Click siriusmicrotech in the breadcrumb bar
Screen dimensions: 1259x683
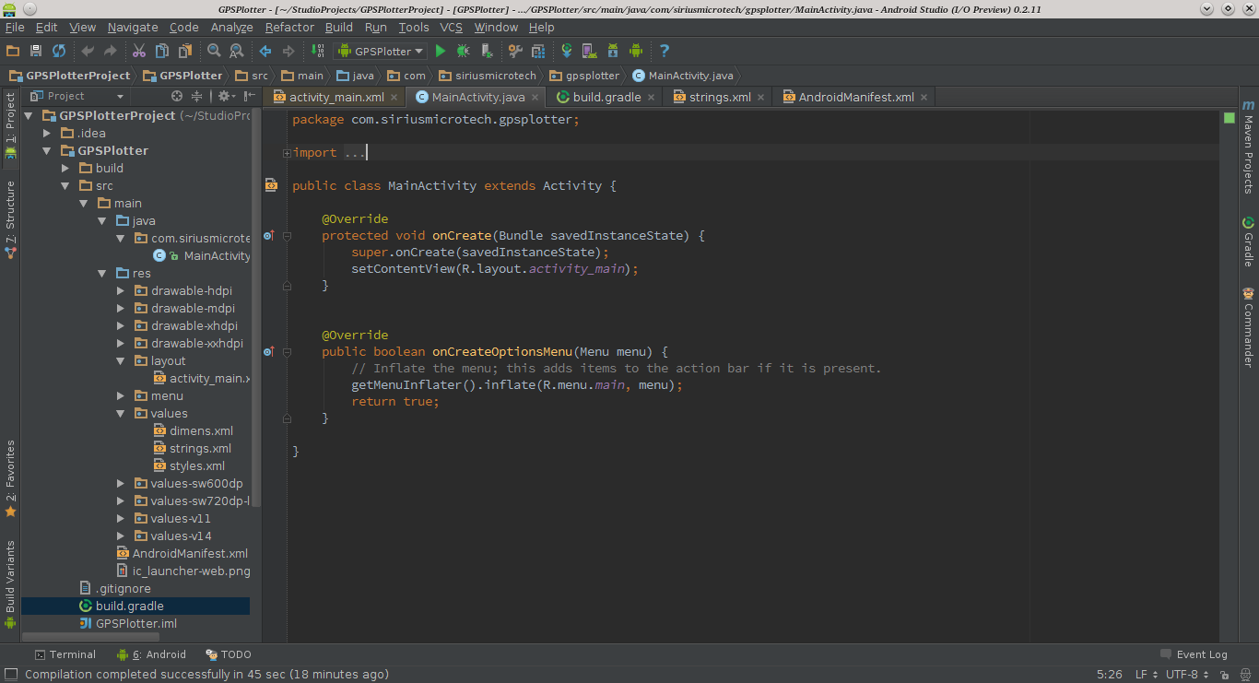pos(488,76)
